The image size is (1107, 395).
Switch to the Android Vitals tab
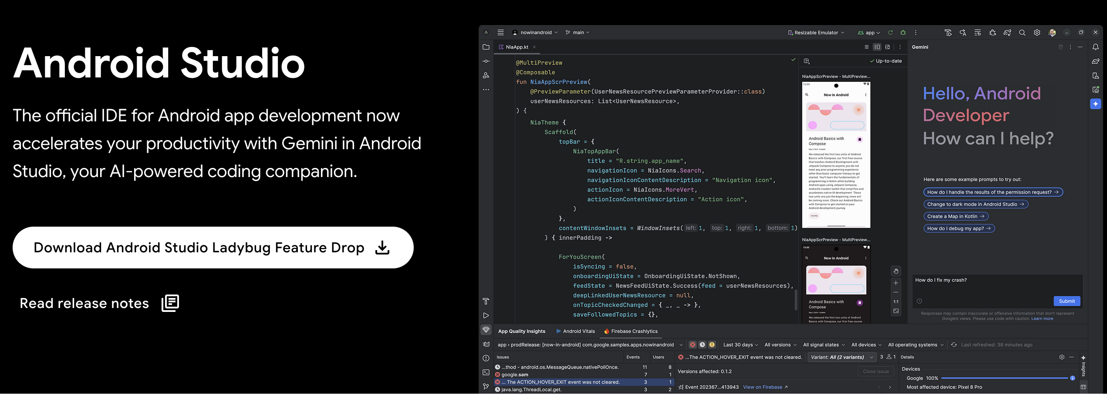tap(575, 331)
